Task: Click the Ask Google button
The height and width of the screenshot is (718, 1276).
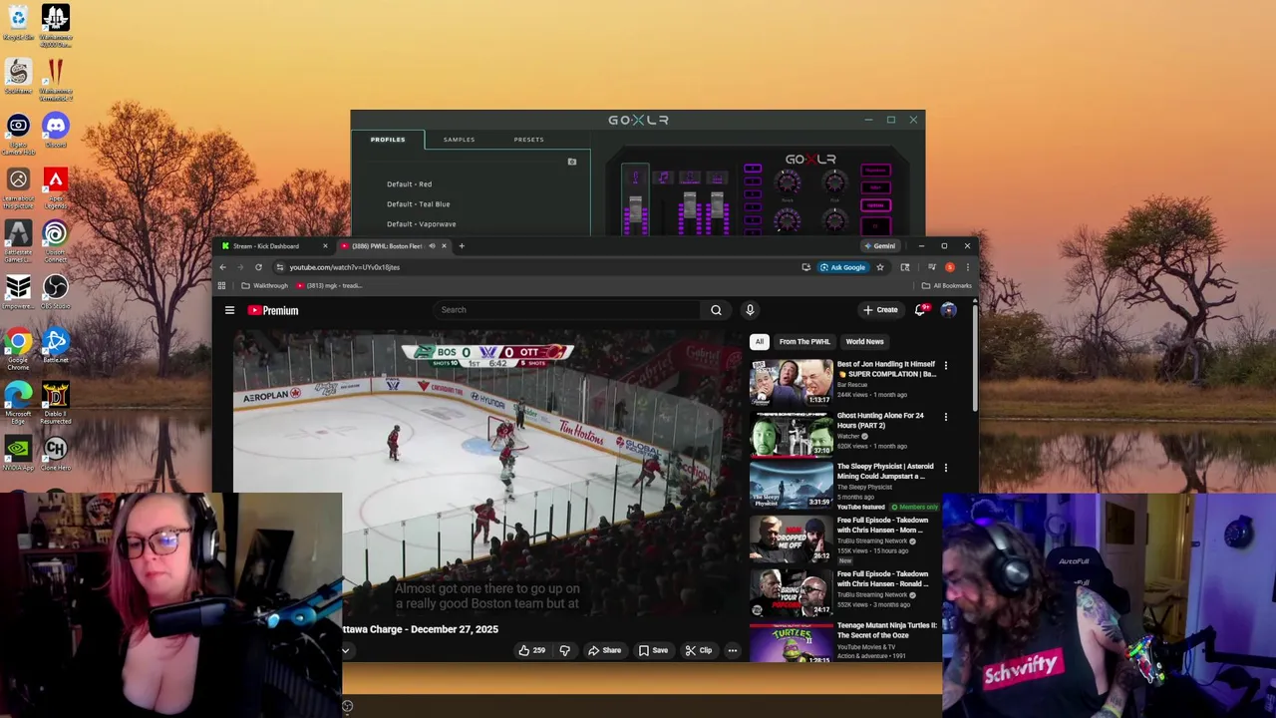Action: point(842,267)
